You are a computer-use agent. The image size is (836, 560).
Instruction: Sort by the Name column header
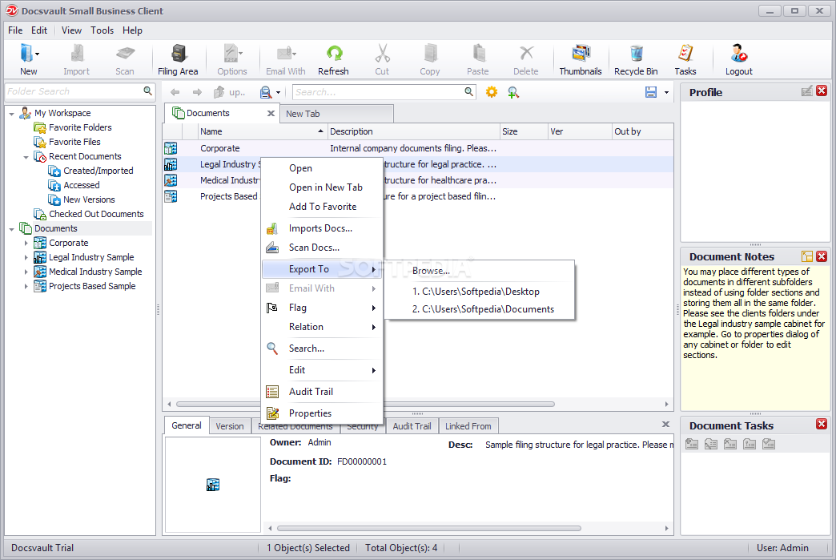(x=261, y=131)
